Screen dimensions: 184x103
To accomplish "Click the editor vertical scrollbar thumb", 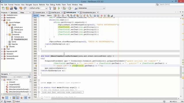I will coord(181,72).
